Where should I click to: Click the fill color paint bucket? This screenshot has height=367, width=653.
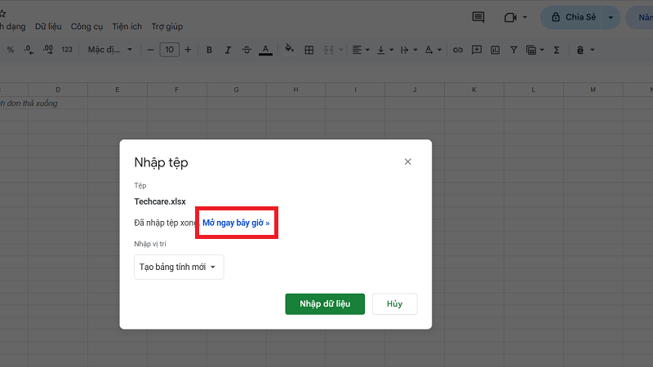pyautogui.click(x=289, y=50)
